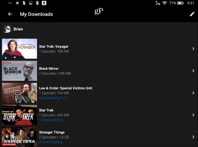Tap the 'My Downloads' heading
198x147 pixels.
[x=36, y=14]
